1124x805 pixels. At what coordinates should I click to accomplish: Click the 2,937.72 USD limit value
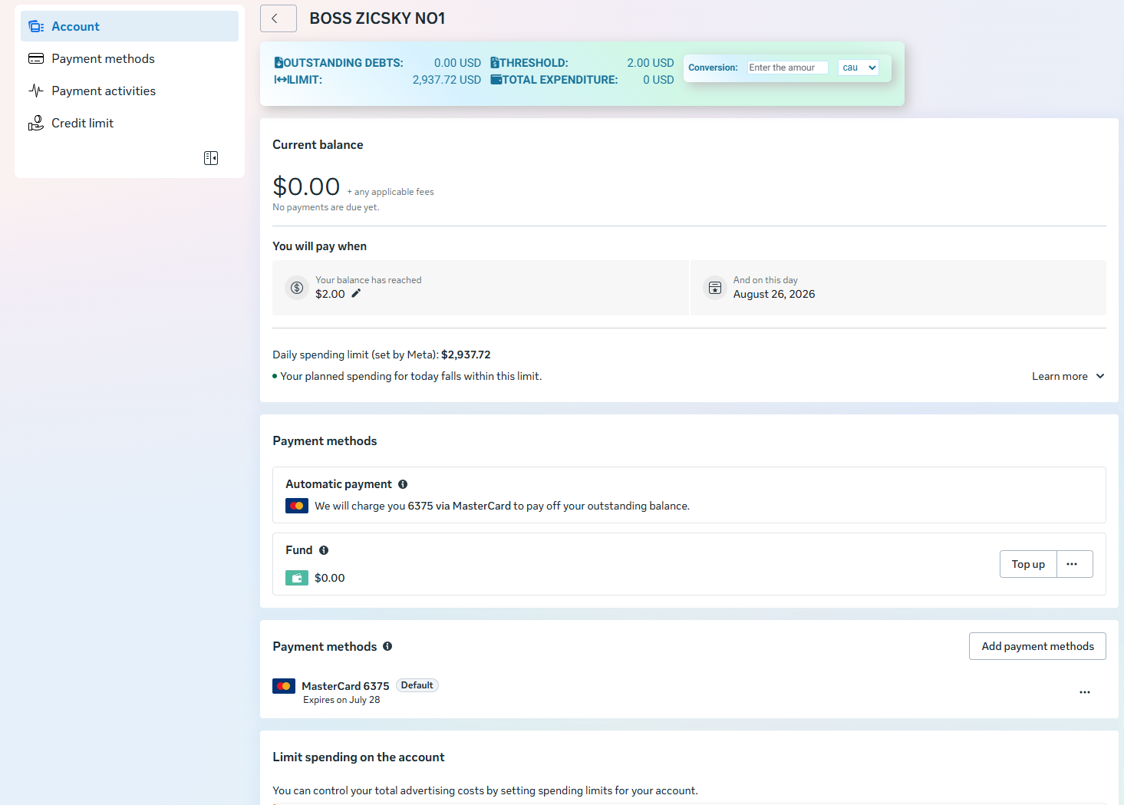447,80
